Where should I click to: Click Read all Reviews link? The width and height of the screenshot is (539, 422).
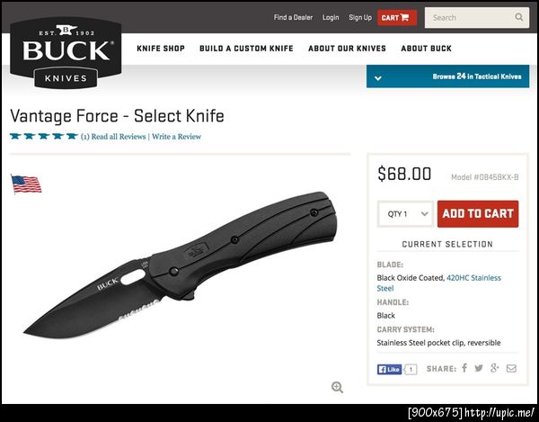click(119, 137)
